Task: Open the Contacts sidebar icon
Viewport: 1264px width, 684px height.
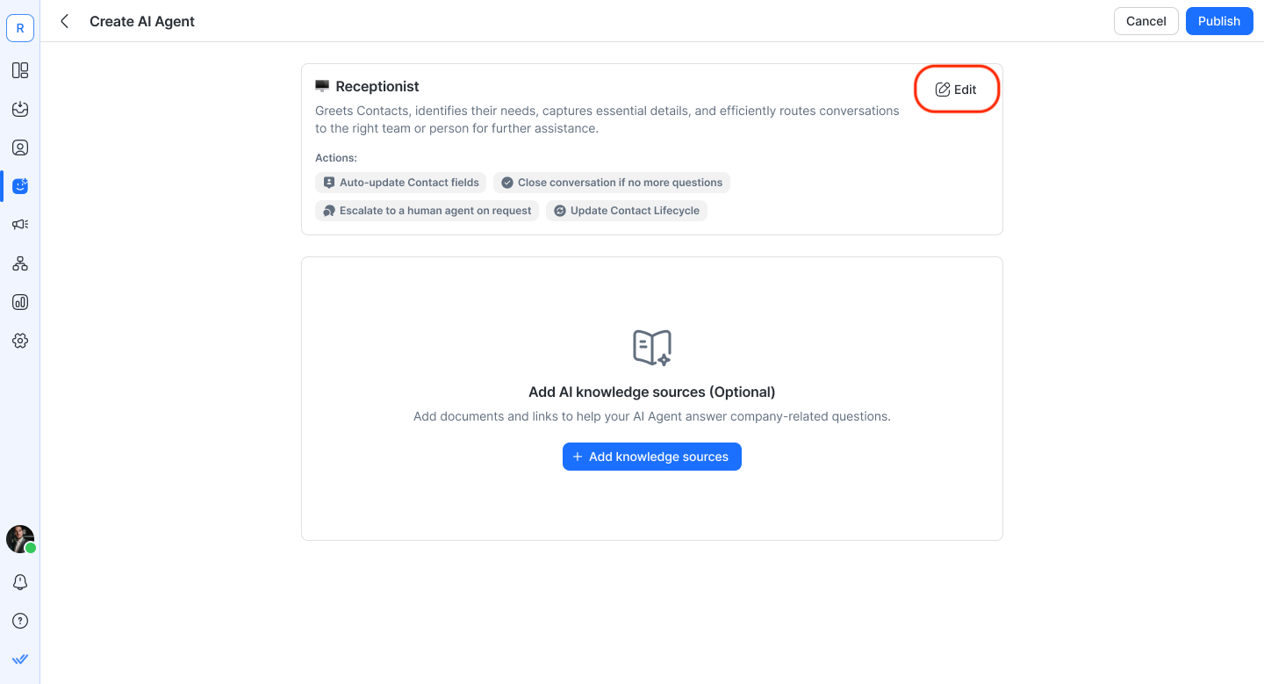Action: click(x=20, y=148)
